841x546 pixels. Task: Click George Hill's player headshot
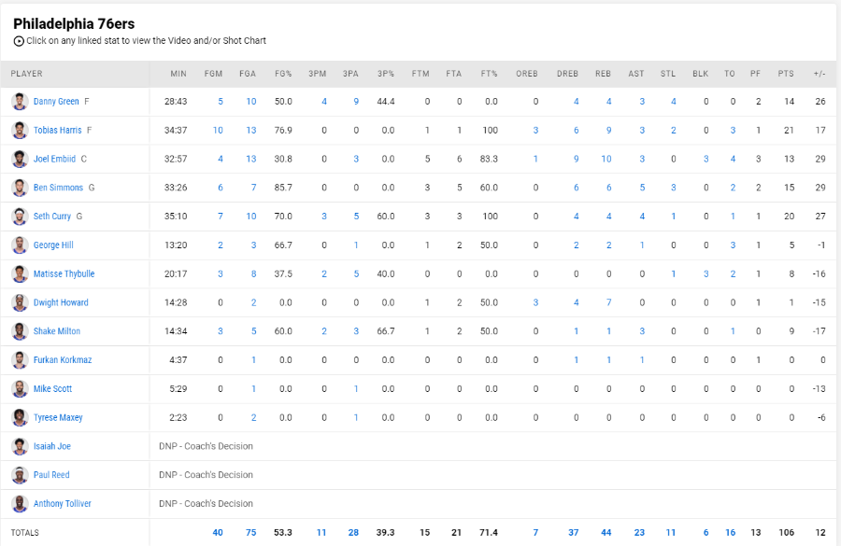coord(20,245)
